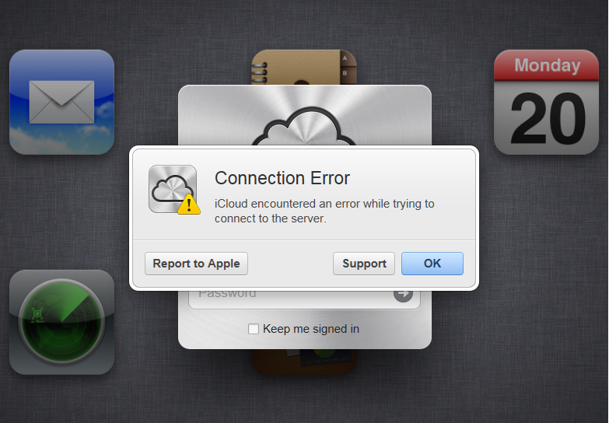Viewport: 609px width, 423px height.
Task: Select the letter A tab on the Contacts book
Action: pyautogui.click(x=345, y=58)
